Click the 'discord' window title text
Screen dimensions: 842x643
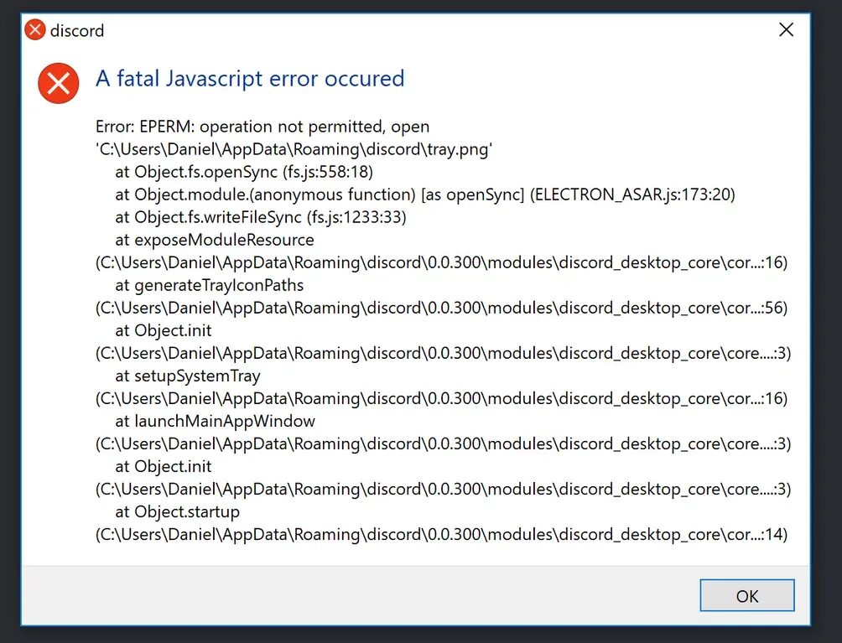coord(77,31)
